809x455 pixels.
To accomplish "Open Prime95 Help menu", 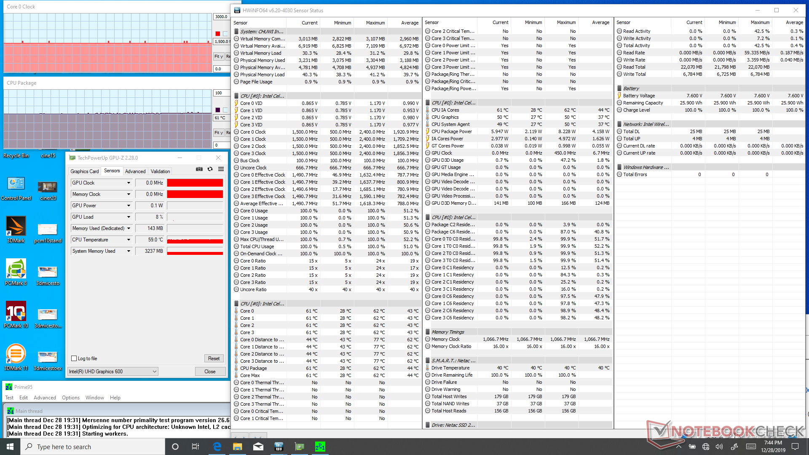I will point(115,398).
